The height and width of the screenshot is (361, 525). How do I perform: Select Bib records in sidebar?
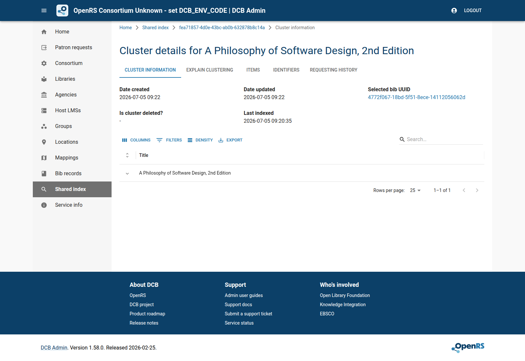[x=72, y=174]
